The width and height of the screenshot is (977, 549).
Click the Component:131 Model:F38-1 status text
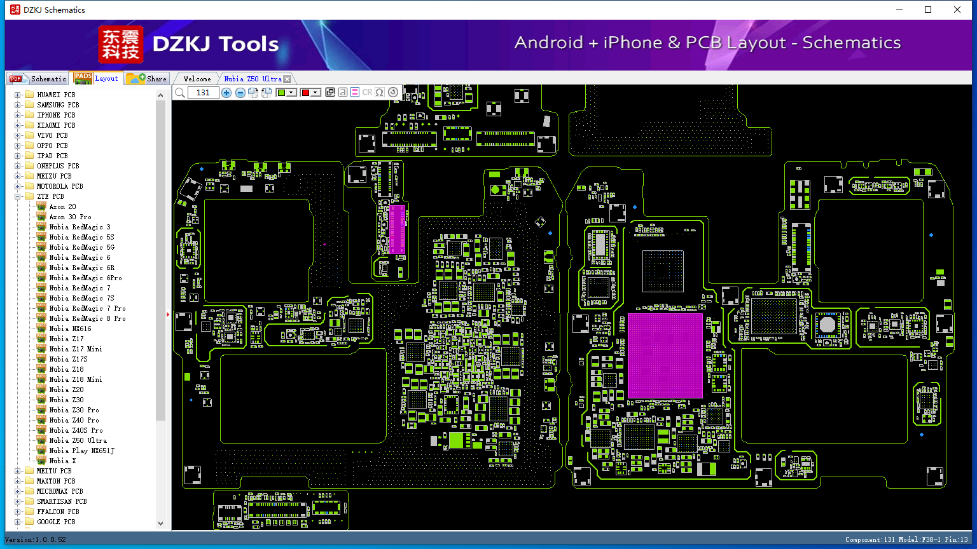(906, 539)
